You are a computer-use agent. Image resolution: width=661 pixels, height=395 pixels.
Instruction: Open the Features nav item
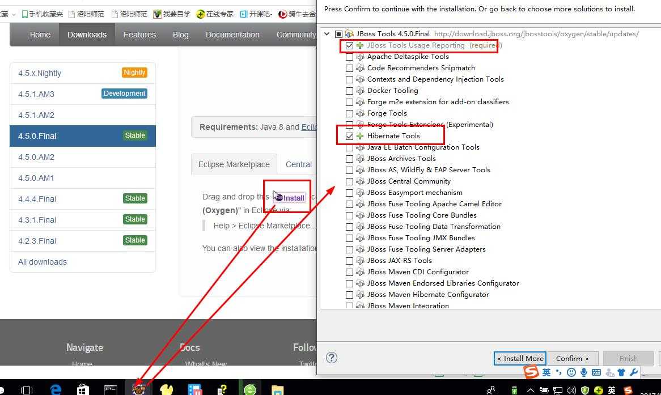click(139, 35)
